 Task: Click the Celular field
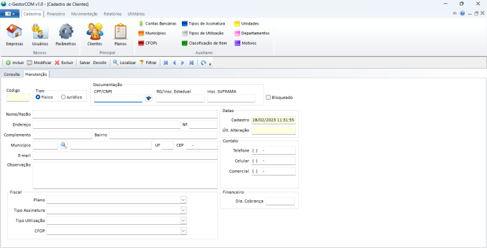point(273,161)
